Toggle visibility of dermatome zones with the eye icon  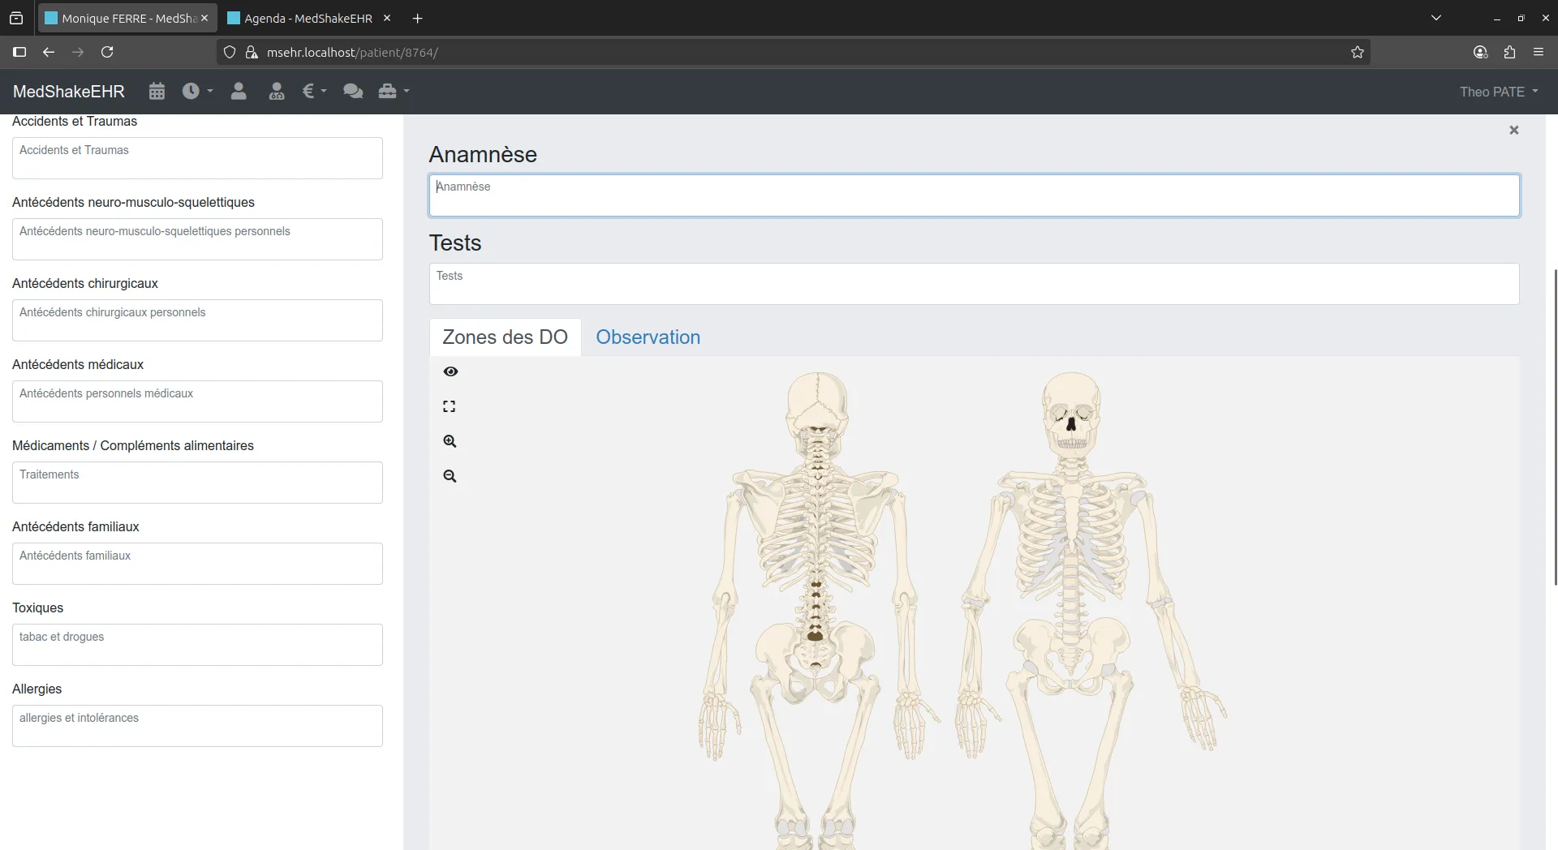tap(450, 371)
